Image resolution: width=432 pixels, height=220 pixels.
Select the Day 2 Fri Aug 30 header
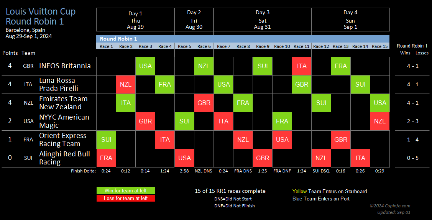pyautogui.click(x=194, y=20)
